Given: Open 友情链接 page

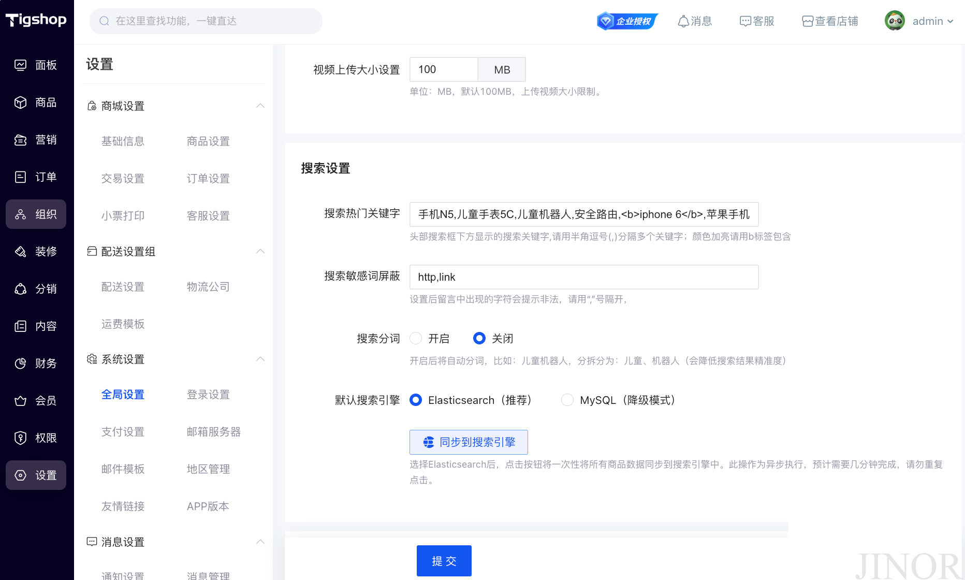Looking at the screenshot, I should pyautogui.click(x=123, y=506).
